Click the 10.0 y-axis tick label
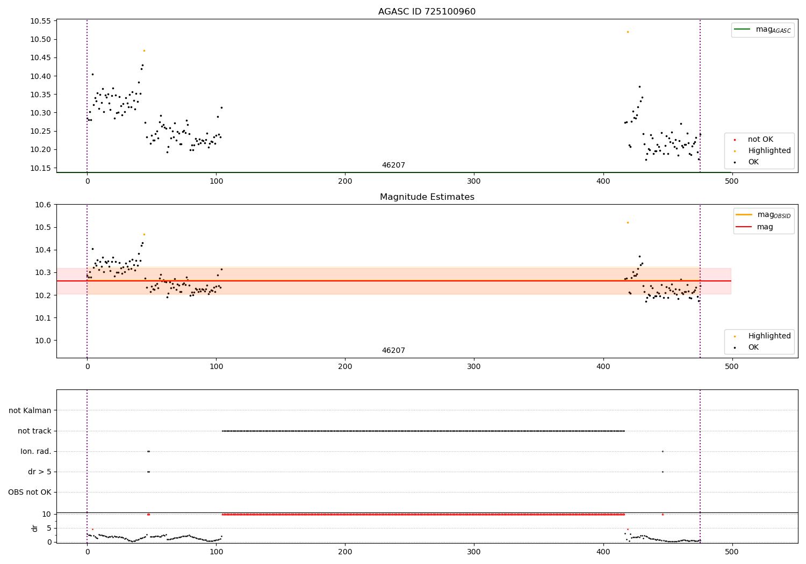The height and width of the screenshot is (564, 806). [x=42, y=341]
